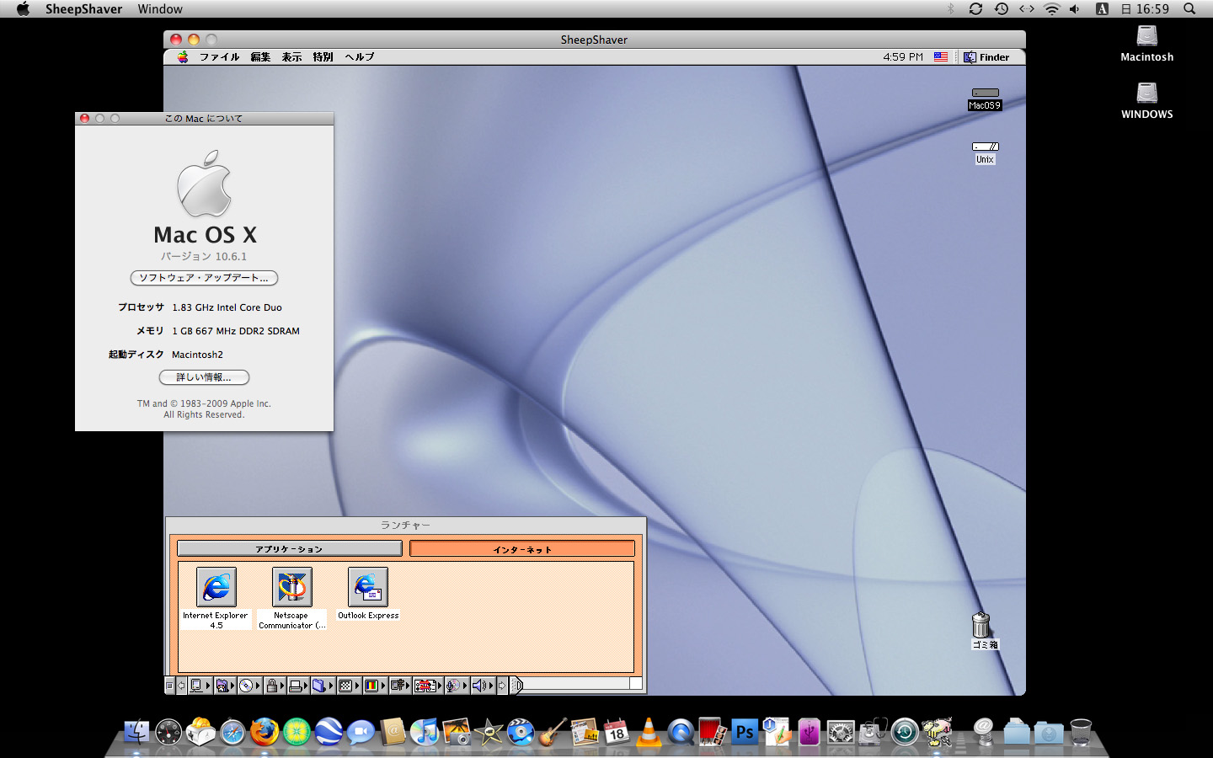Image resolution: width=1213 pixels, height=758 pixels.
Task: Launch iMovie from the Dock
Action: [489, 732]
